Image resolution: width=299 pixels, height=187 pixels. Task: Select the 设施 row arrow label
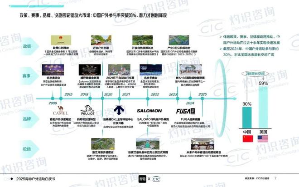point(29,149)
